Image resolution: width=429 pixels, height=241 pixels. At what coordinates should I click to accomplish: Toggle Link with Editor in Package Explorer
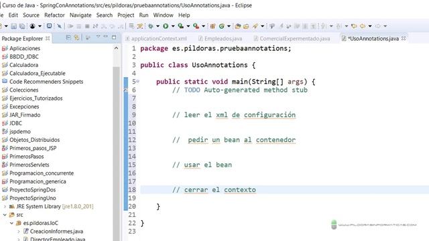point(76,37)
